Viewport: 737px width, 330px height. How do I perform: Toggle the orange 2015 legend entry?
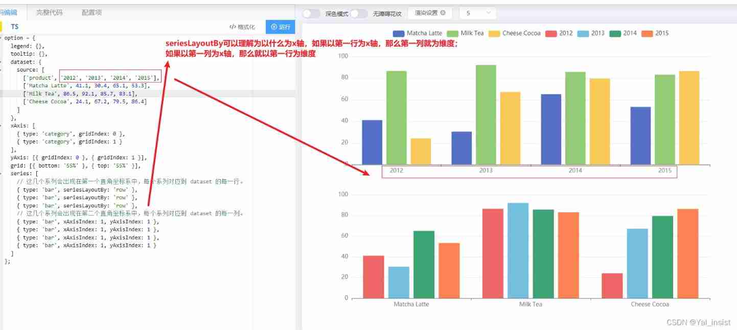pyautogui.click(x=655, y=33)
